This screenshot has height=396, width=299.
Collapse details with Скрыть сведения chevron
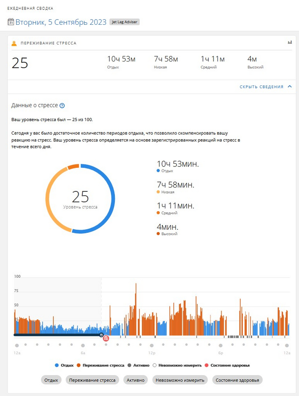click(290, 87)
